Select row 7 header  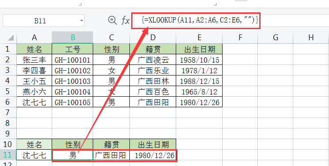coord(8,112)
